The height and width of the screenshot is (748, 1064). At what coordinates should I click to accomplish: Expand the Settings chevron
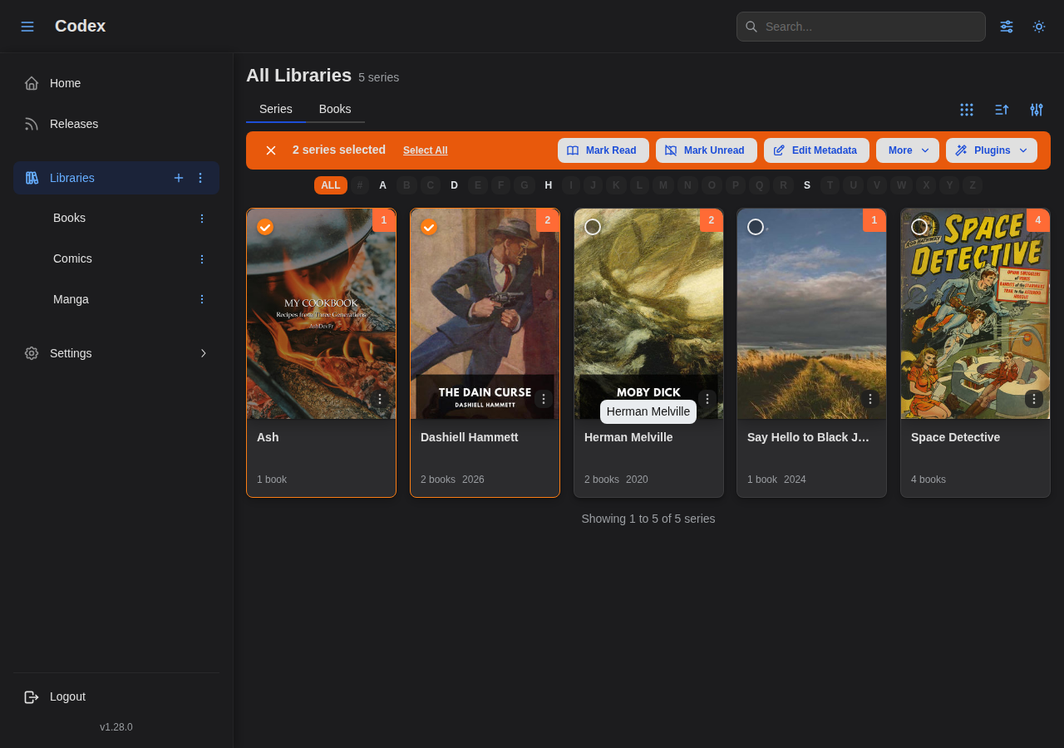[x=204, y=353]
